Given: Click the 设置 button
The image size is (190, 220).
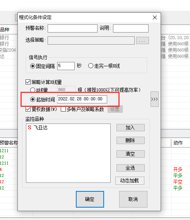Looking at the screenshot, I should pos(115,109).
